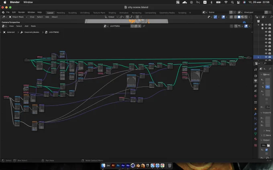Toggle viewport overlays display
This screenshot has width=273, height=170.
(x=223, y=17)
